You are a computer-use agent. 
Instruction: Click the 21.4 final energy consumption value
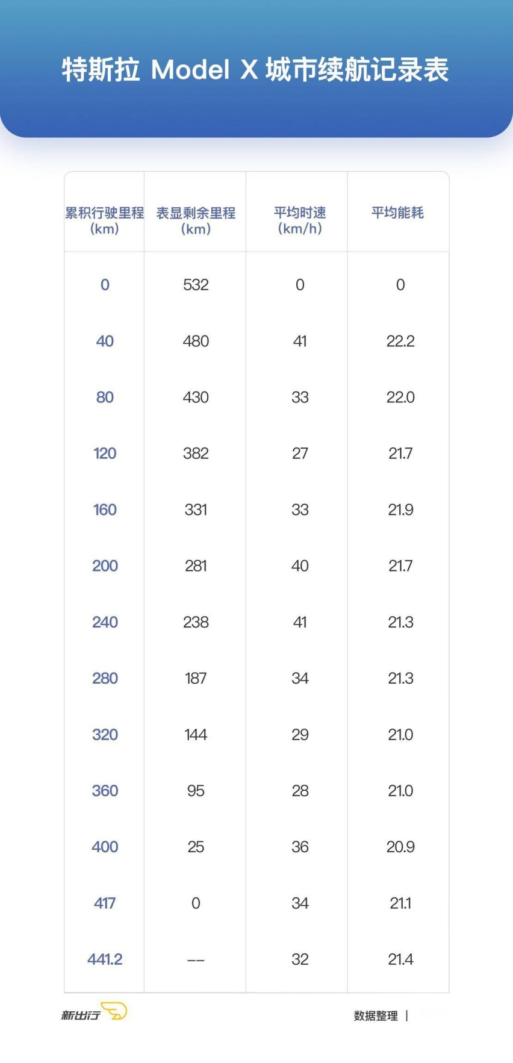pos(400,959)
